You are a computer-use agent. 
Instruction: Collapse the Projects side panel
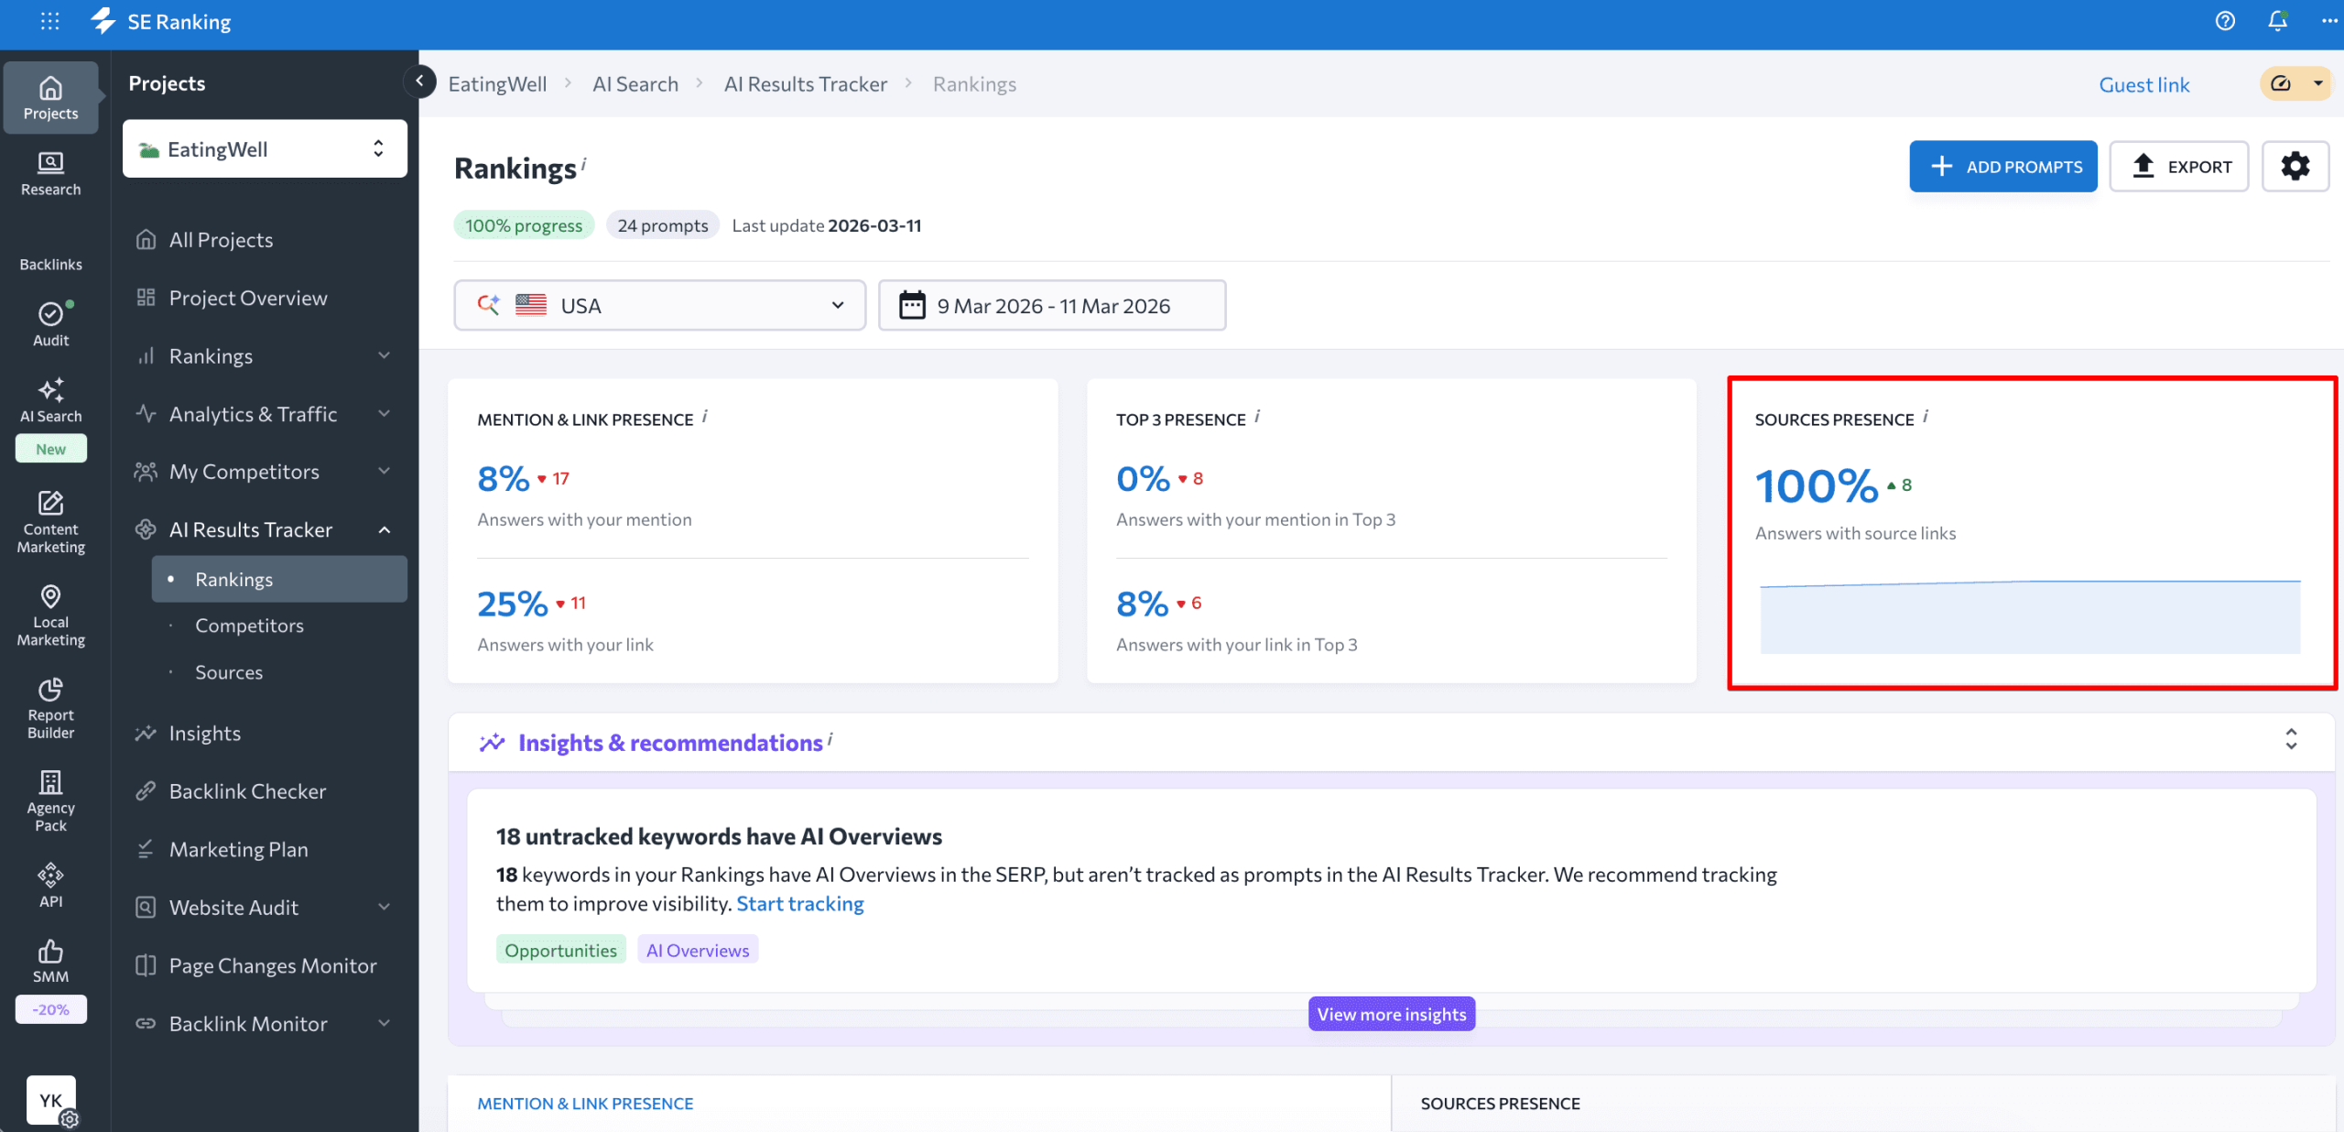coord(419,82)
